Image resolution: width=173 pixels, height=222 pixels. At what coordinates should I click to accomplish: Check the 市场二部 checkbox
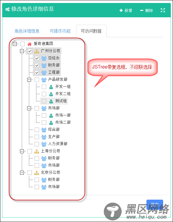(44, 122)
